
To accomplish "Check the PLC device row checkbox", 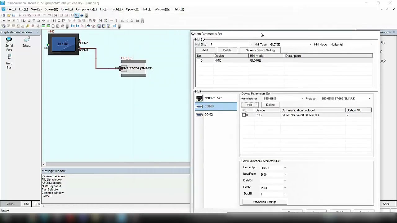I will 244,115.
